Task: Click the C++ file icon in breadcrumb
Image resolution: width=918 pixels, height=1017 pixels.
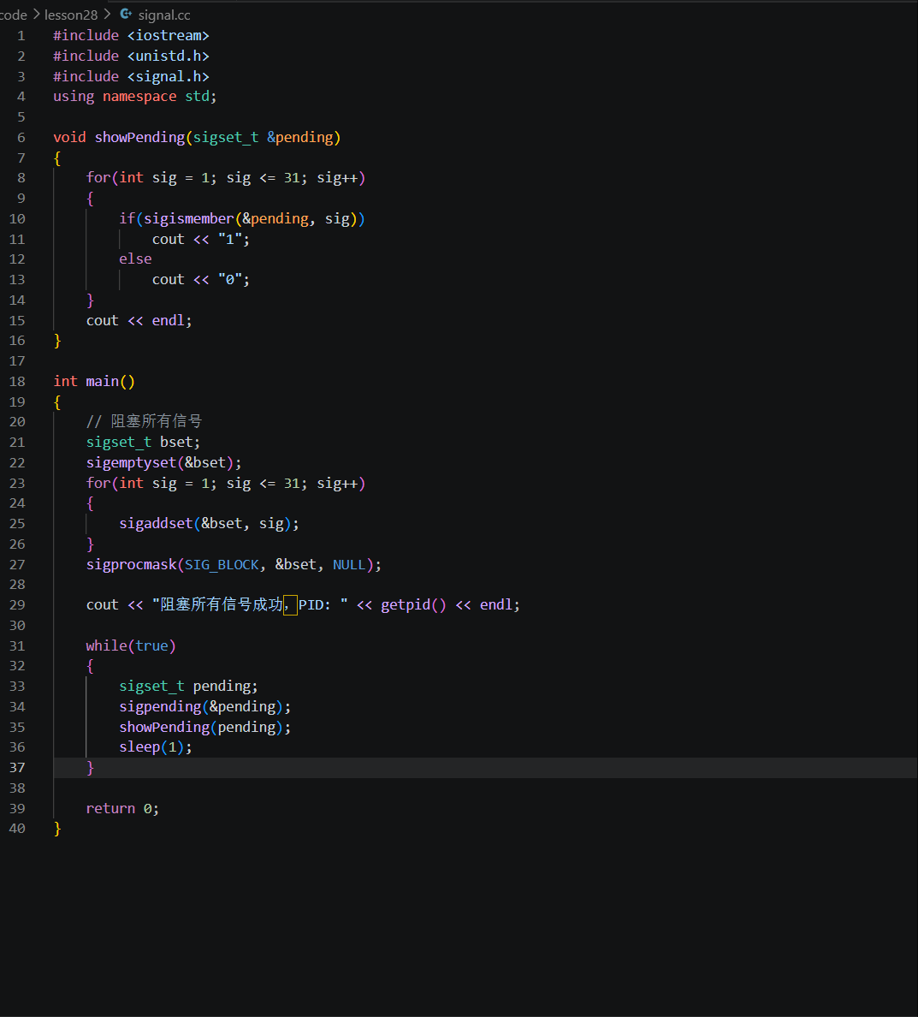Action: [126, 15]
